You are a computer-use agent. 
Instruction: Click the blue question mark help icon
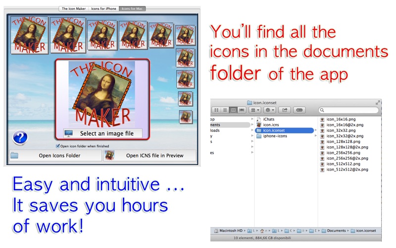click(20, 138)
